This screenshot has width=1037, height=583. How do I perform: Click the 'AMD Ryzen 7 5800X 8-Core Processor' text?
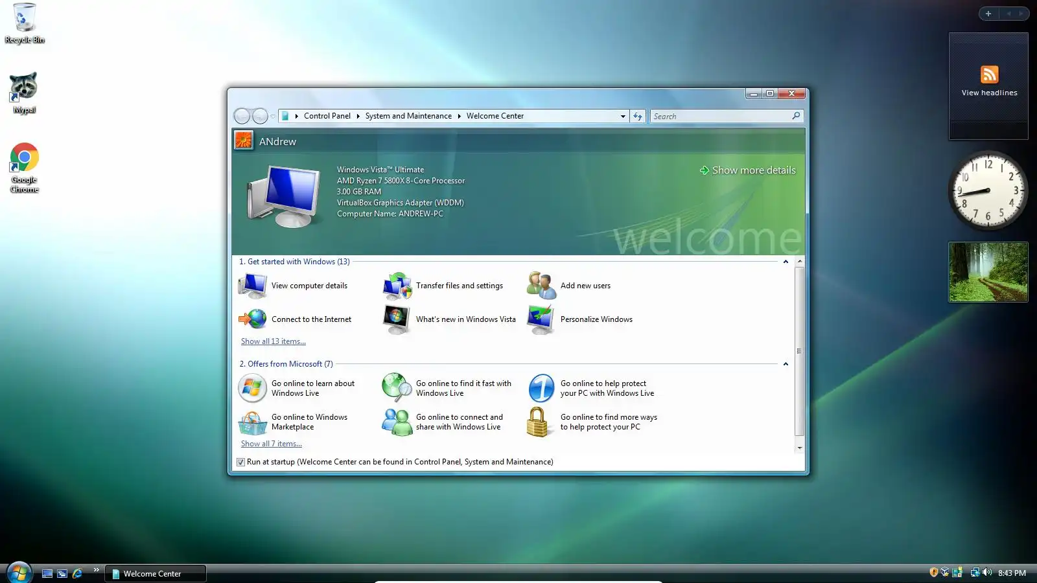click(x=401, y=181)
